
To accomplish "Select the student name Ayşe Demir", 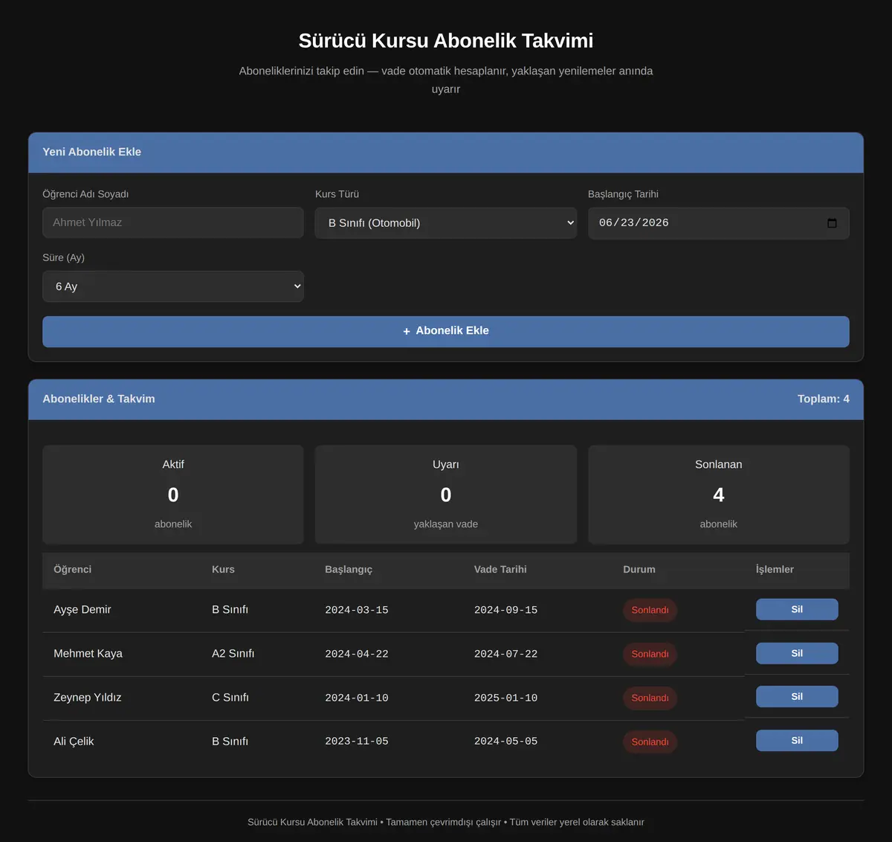I will [x=83, y=610].
